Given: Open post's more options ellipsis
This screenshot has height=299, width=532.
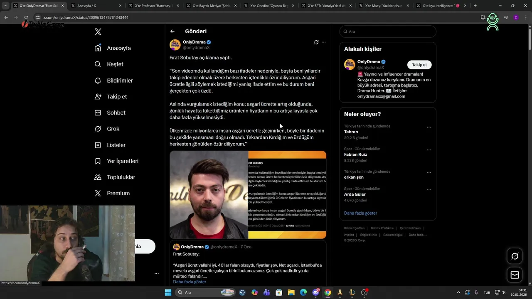Looking at the screenshot, I should [324, 42].
